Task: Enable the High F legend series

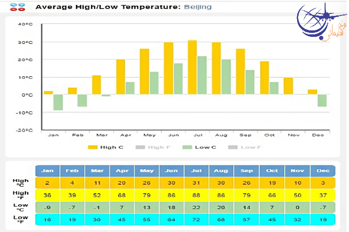Action: coord(156,147)
